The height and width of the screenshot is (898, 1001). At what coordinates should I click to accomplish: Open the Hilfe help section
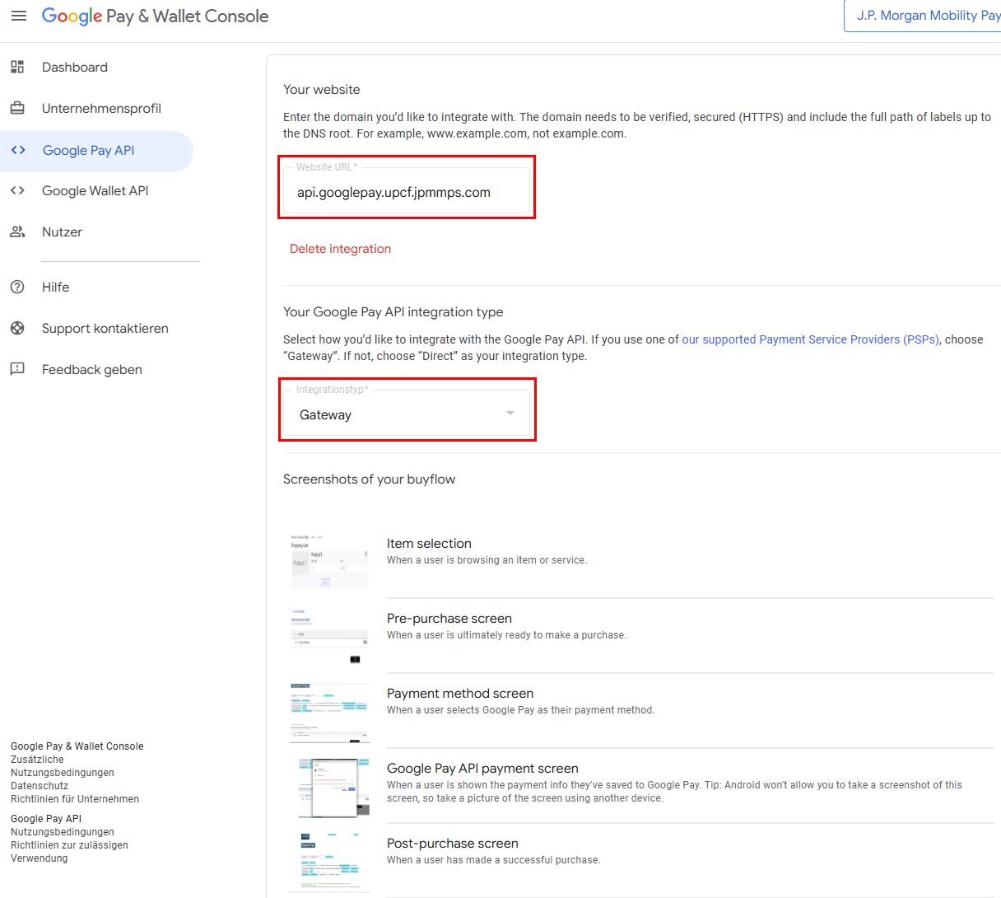tap(55, 287)
